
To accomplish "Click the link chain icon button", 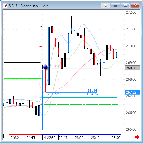I will point(106,6).
